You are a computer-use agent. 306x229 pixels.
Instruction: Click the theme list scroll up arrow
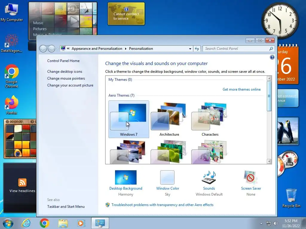(x=269, y=78)
